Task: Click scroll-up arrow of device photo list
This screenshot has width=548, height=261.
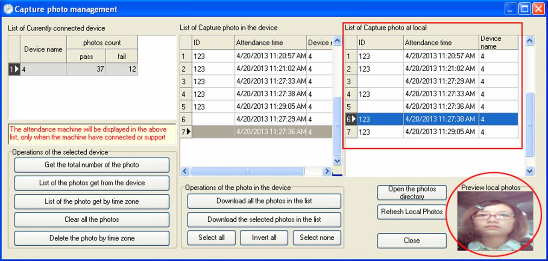Action: click(x=337, y=41)
